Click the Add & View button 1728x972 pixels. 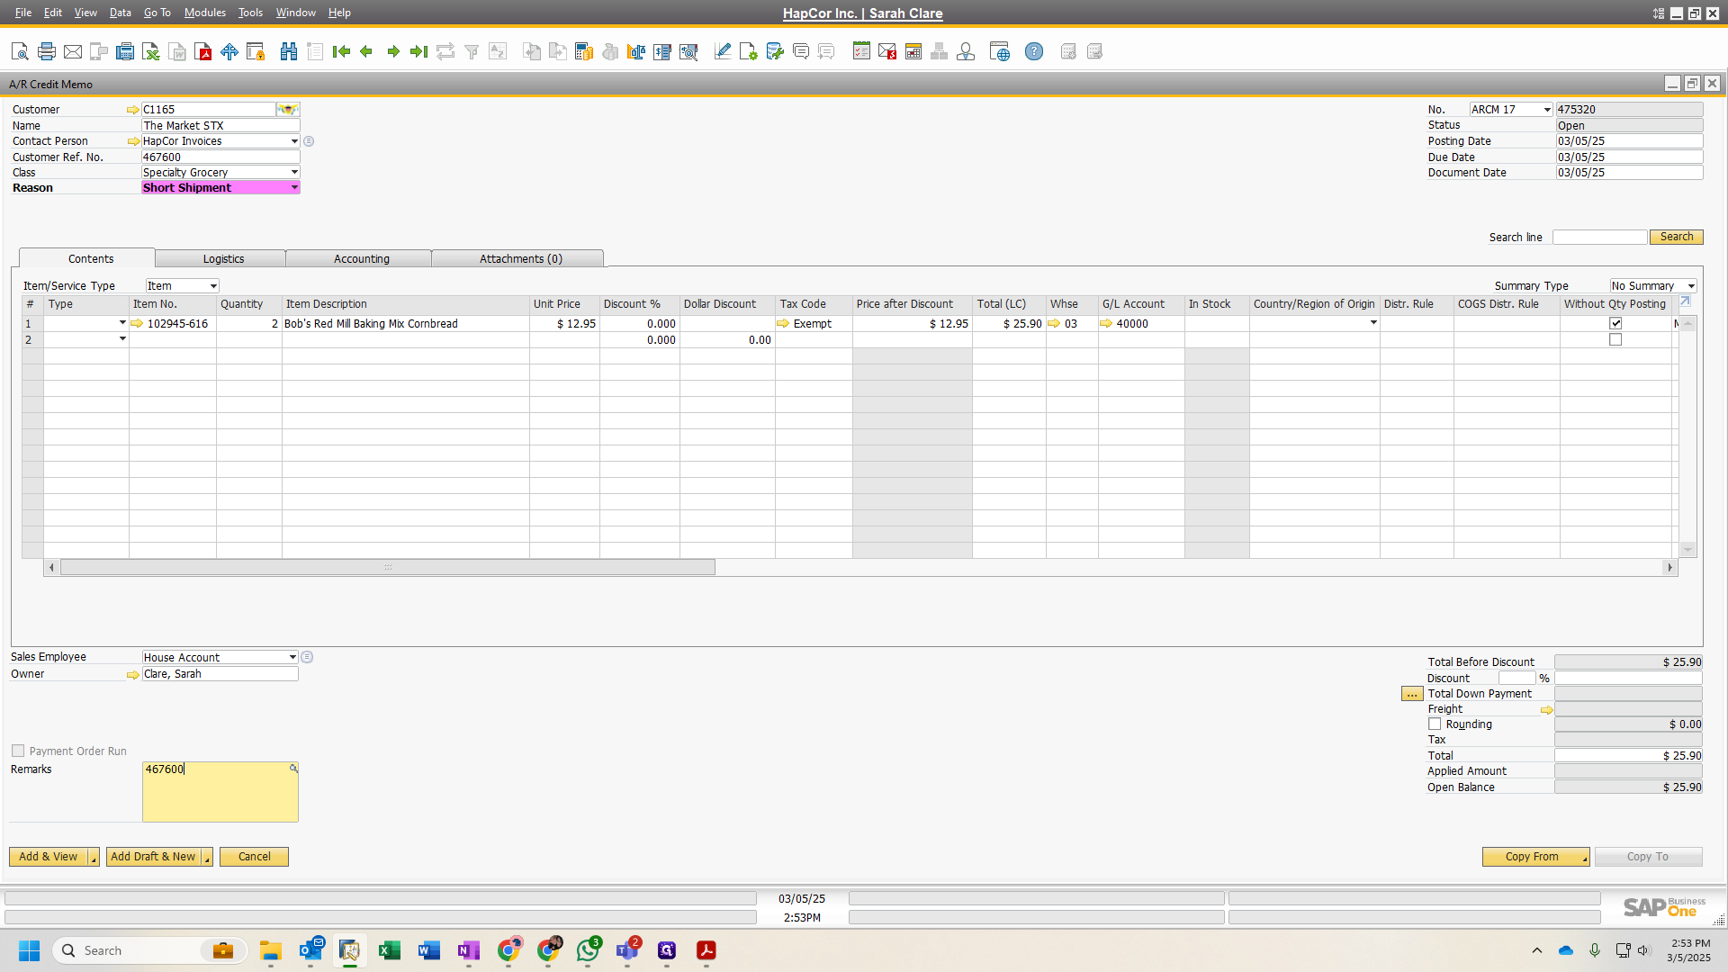pos(49,857)
